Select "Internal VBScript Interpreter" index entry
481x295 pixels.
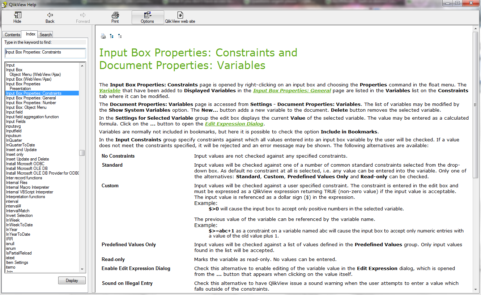pos(30,192)
